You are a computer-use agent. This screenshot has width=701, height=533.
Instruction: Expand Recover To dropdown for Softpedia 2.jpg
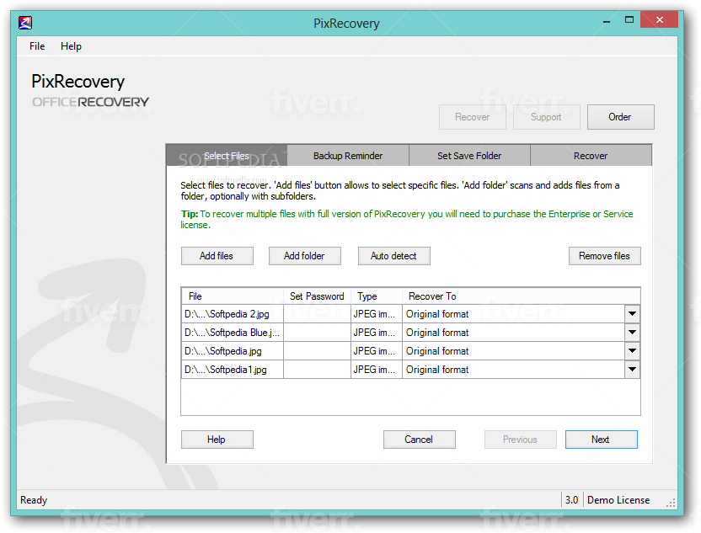coord(632,314)
